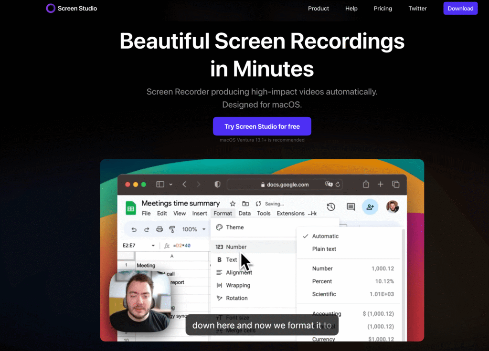The width and height of the screenshot is (489, 351).
Task: Select Number 1,000.12 format
Action: tap(349, 268)
